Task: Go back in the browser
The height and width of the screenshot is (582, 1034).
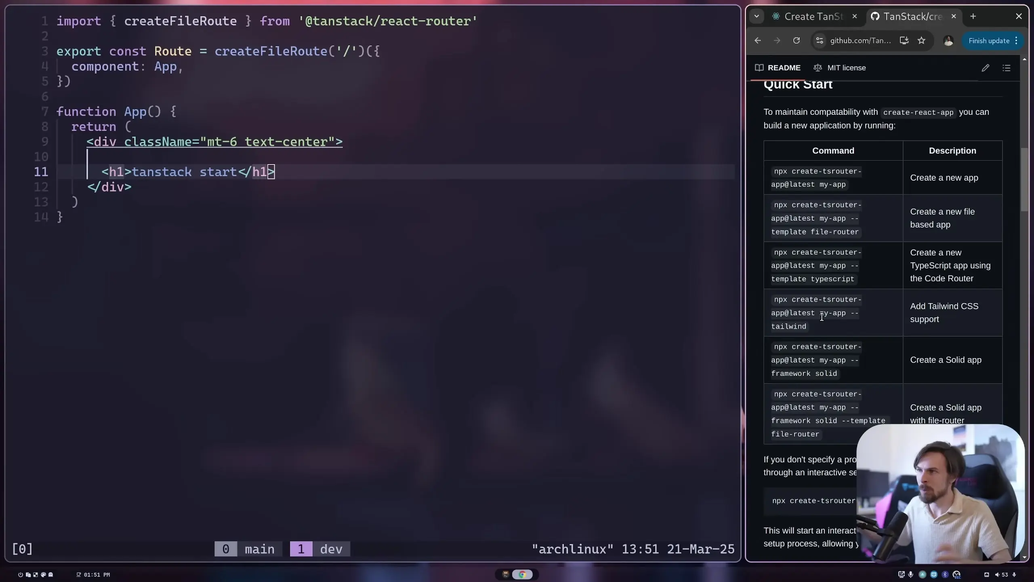Action: tap(758, 40)
